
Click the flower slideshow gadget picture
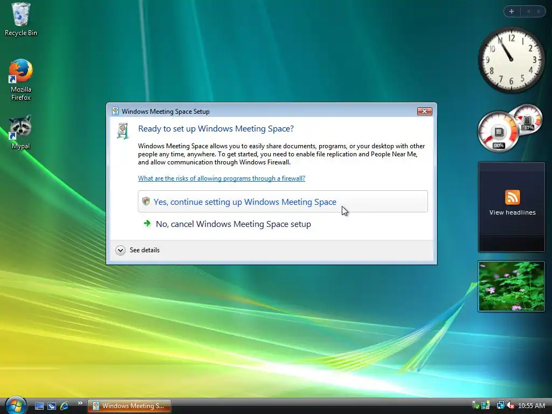pyautogui.click(x=511, y=286)
